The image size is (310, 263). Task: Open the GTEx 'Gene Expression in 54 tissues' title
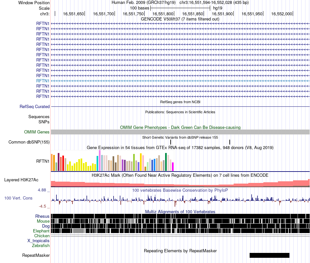pyautogui.click(x=180, y=148)
